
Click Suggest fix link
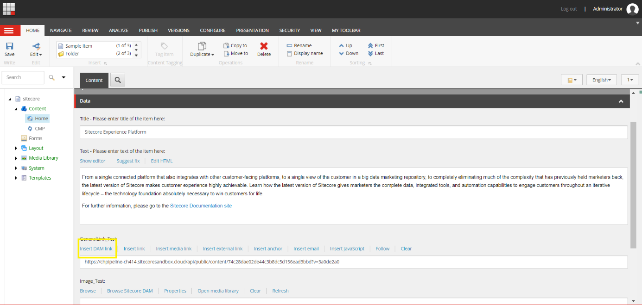[128, 161]
